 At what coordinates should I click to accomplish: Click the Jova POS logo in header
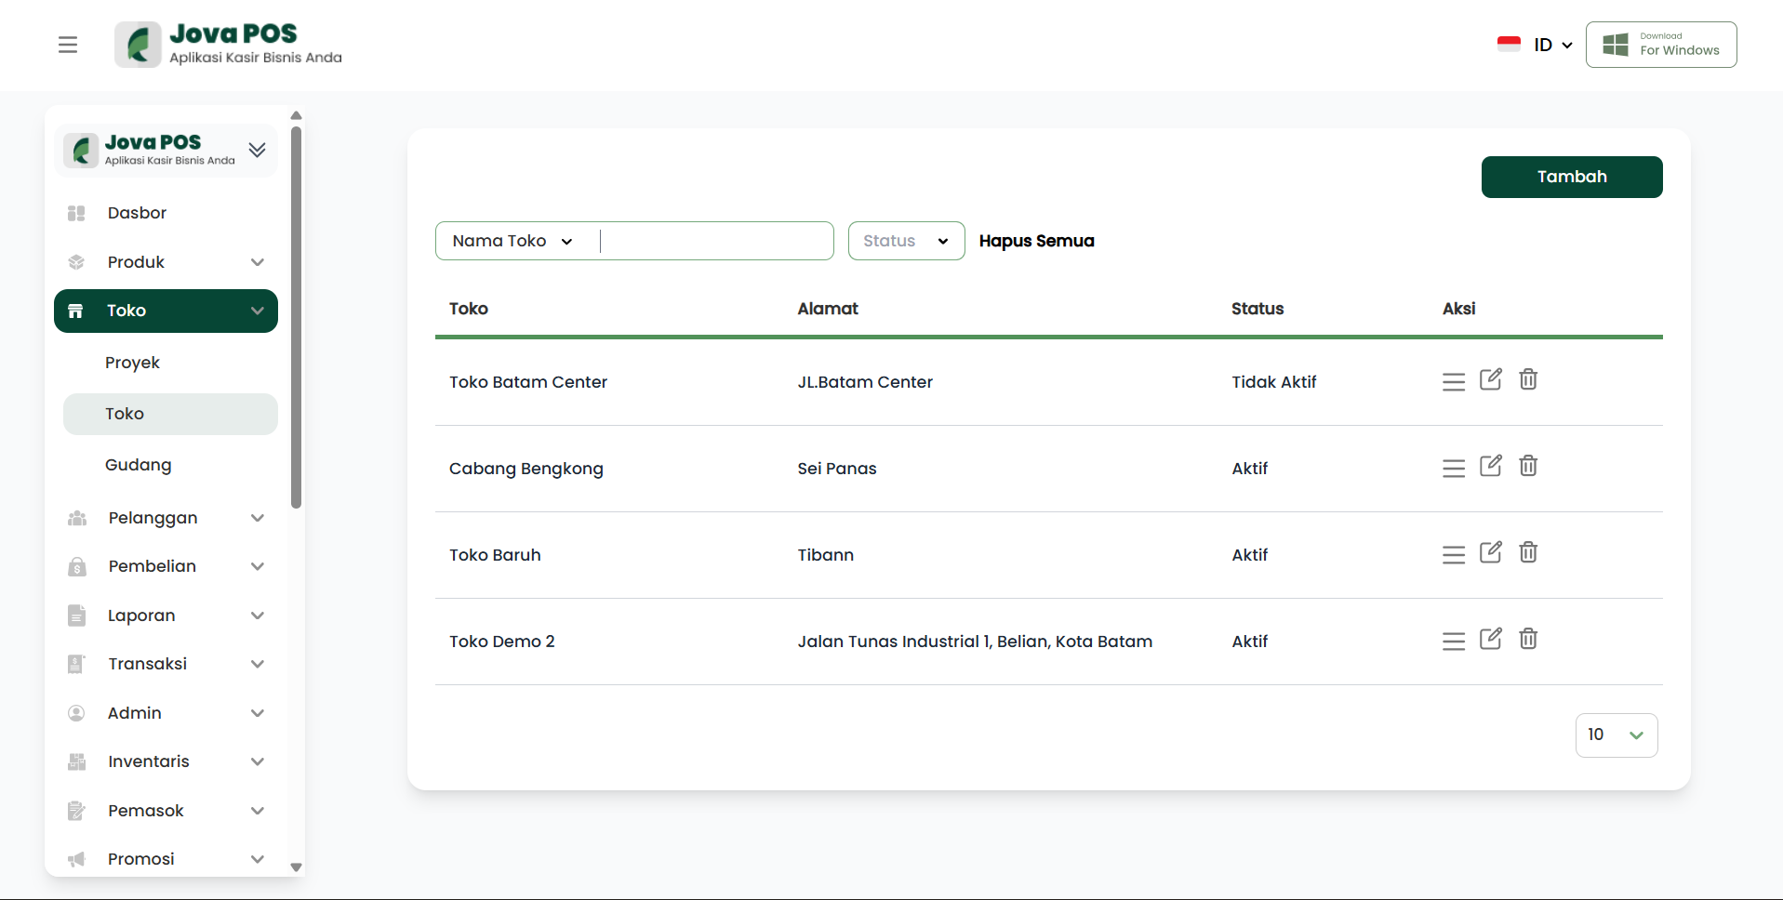(x=229, y=45)
